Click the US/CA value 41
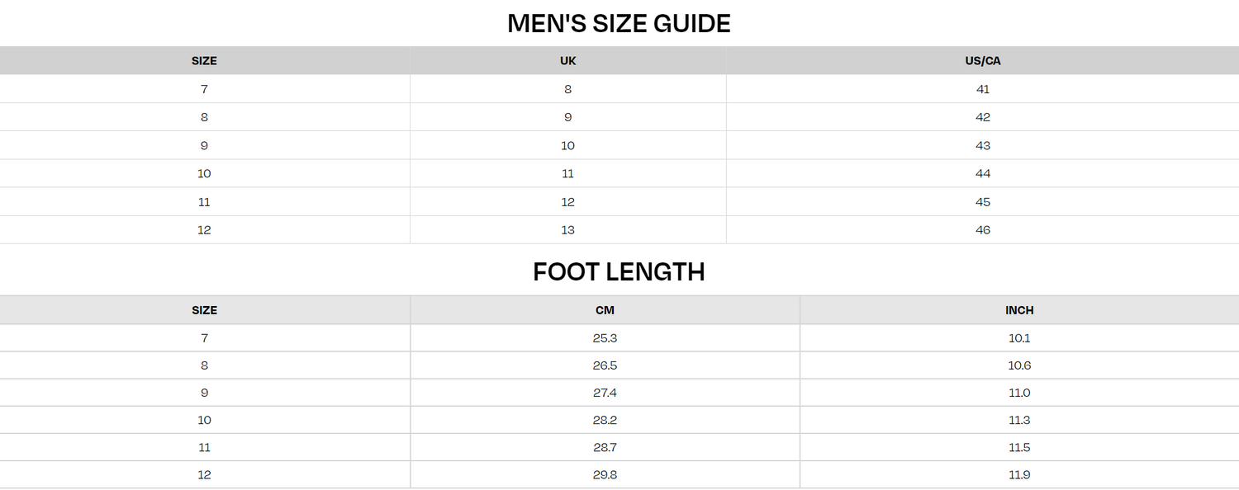Screen dimensions: 1239x490 pyautogui.click(x=983, y=89)
